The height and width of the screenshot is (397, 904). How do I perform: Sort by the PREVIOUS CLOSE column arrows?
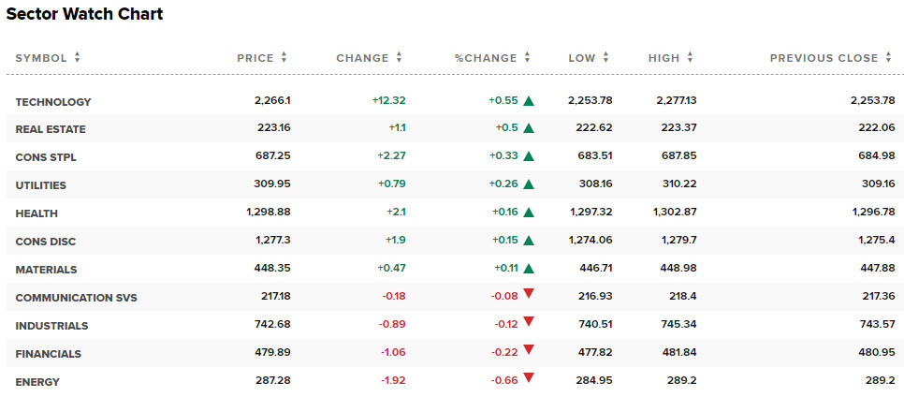[x=888, y=58]
